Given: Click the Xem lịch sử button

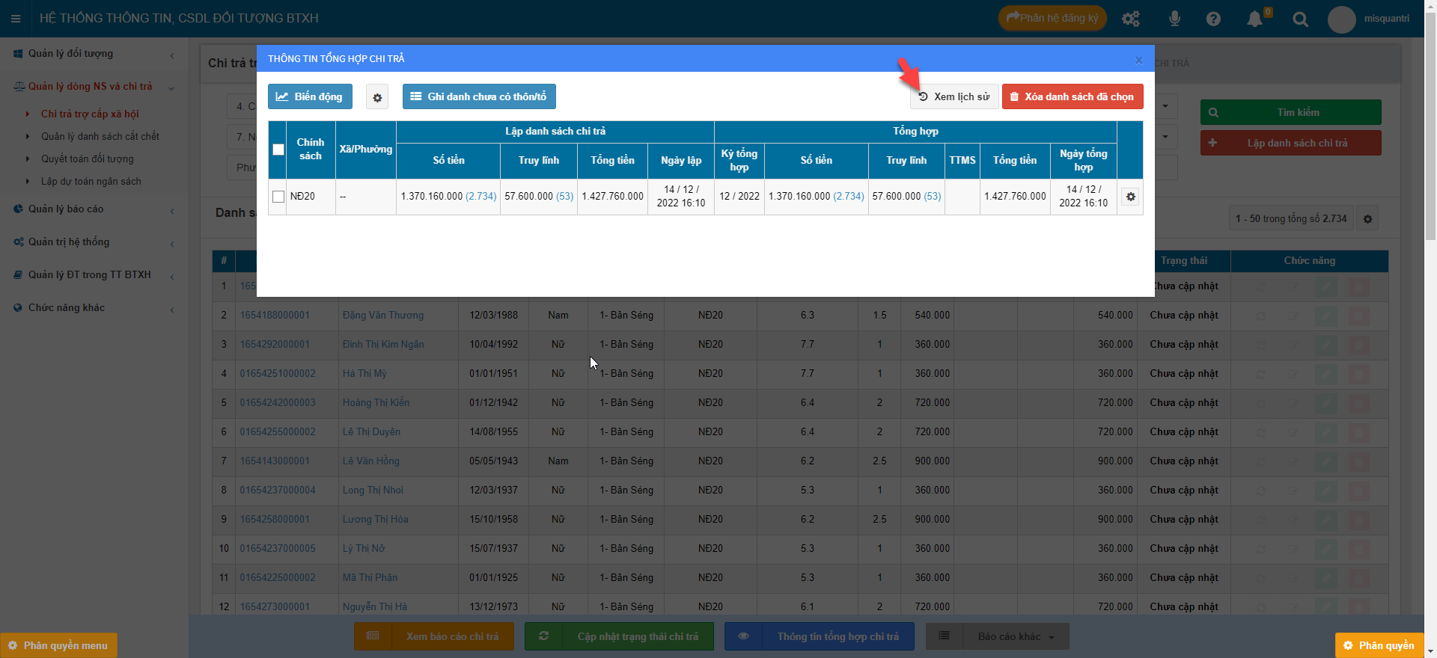Looking at the screenshot, I should click(954, 96).
